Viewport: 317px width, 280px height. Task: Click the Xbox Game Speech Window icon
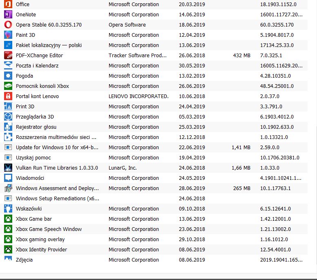point(8,229)
